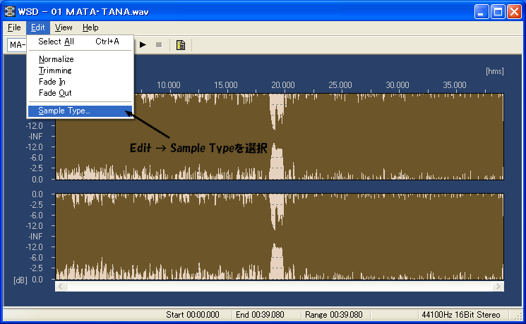Choose Select All from Edit menu

(x=80, y=42)
